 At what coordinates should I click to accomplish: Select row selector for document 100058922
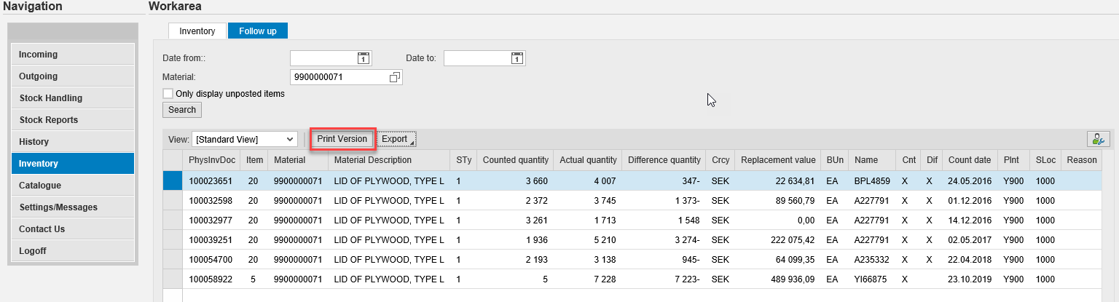coord(172,279)
